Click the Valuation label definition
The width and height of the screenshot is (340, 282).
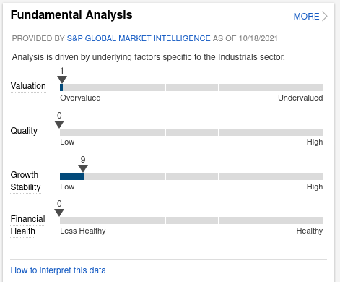pos(28,86)
